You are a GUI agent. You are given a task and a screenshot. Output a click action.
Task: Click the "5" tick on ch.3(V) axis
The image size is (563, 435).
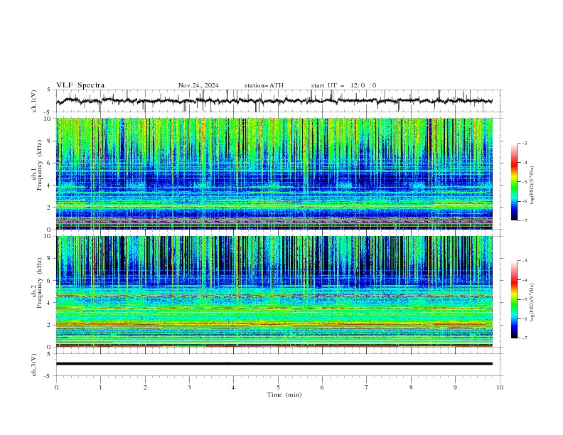(49, 354)
